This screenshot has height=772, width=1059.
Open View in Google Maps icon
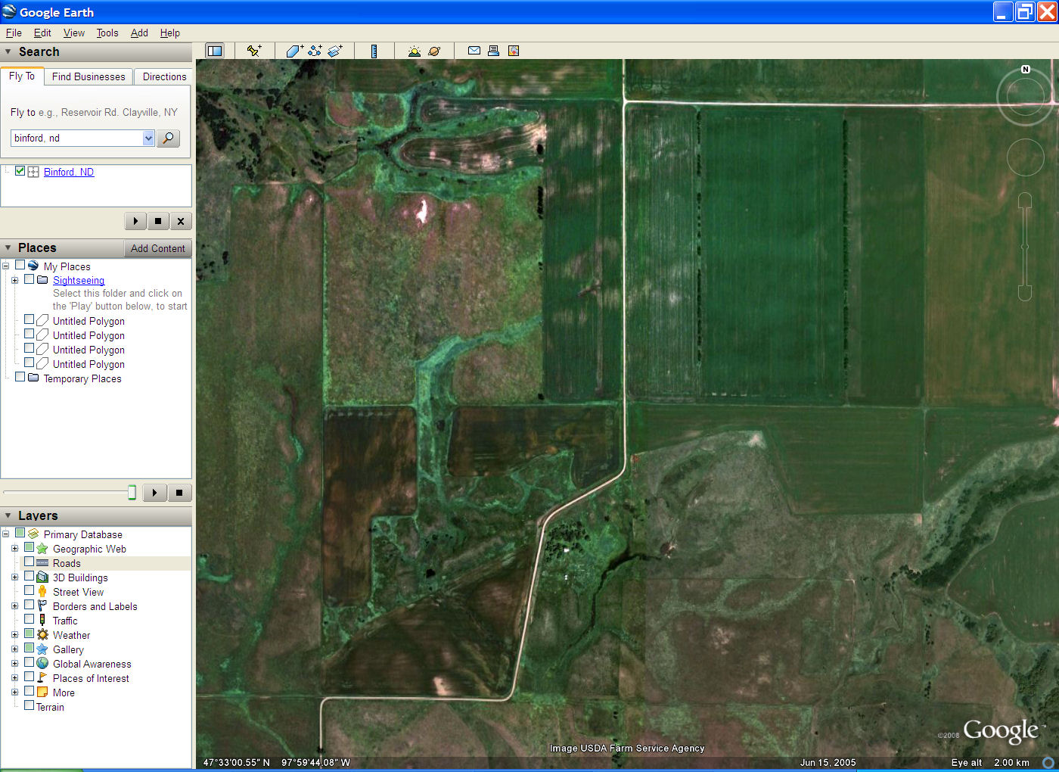click(x=514, y=51)
